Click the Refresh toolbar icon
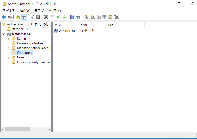 tap(58, 17)
